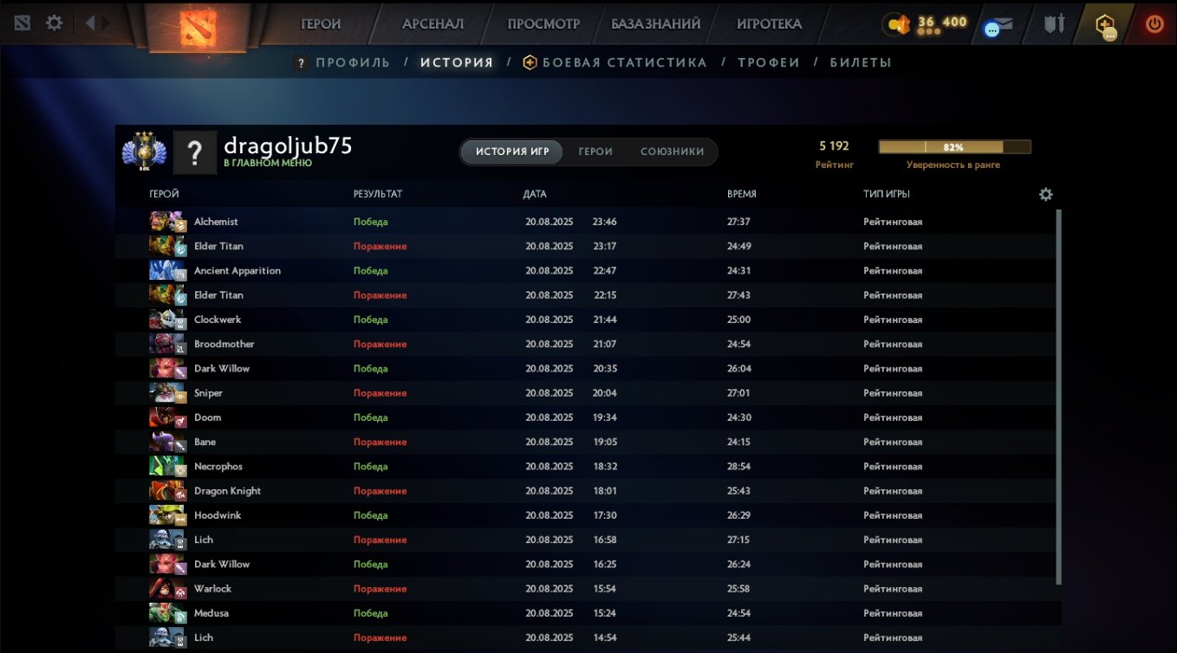The image size is (1177, 653).
Task: Click the rank confidence 82% bar
Action: pos(954,147)
